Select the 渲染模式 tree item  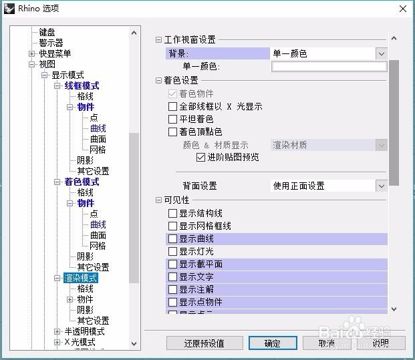pyautogui.click(x=81, y=278)
